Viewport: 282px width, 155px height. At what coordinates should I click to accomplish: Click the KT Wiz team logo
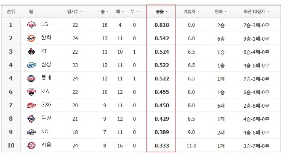31,52
